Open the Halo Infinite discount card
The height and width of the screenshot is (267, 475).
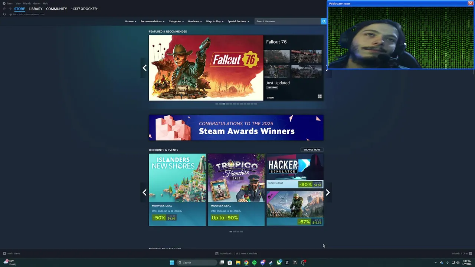point(295,208)
